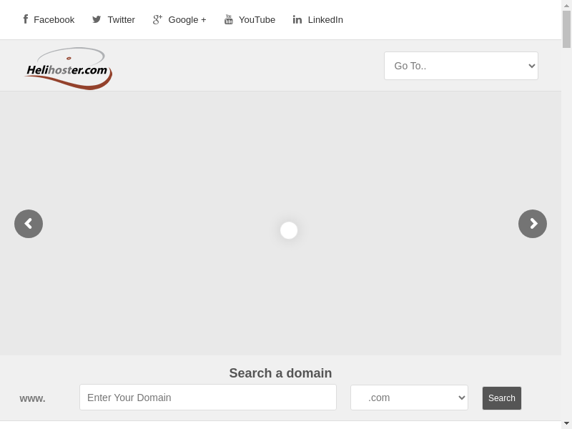Click the Google Plus 'g+' icon
This screenshot has height=429, width=572.
coord(157,19)
